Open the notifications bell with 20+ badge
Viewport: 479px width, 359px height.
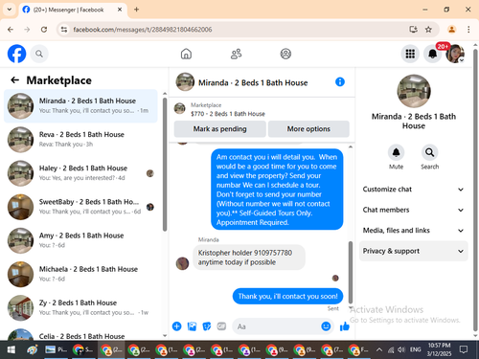(433, 54)
